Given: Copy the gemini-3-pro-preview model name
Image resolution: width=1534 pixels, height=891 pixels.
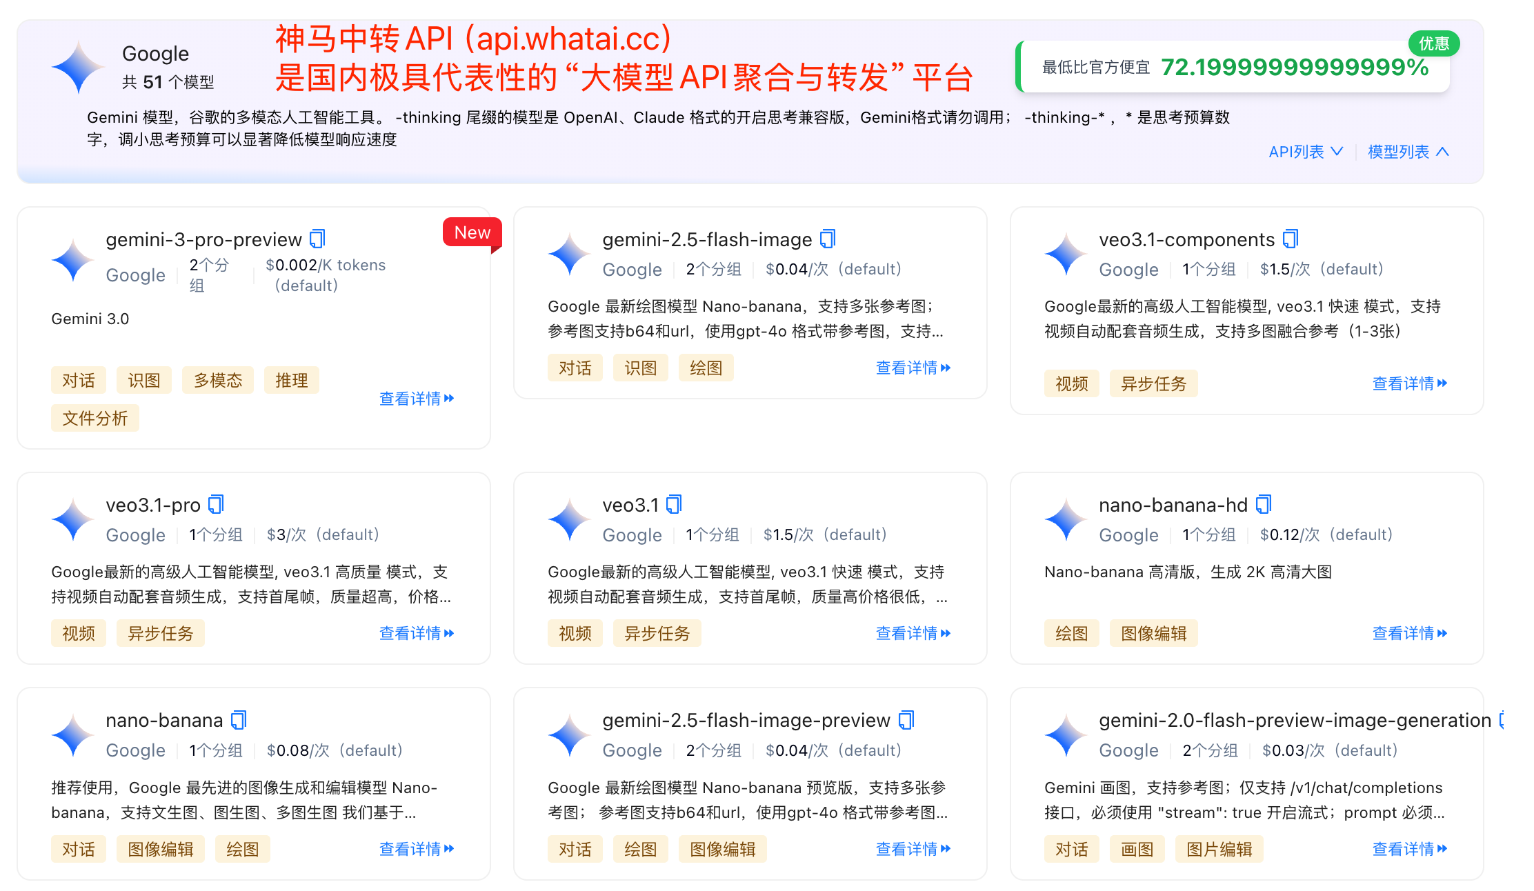Looking at the screenshot, I should coord(317,239).
